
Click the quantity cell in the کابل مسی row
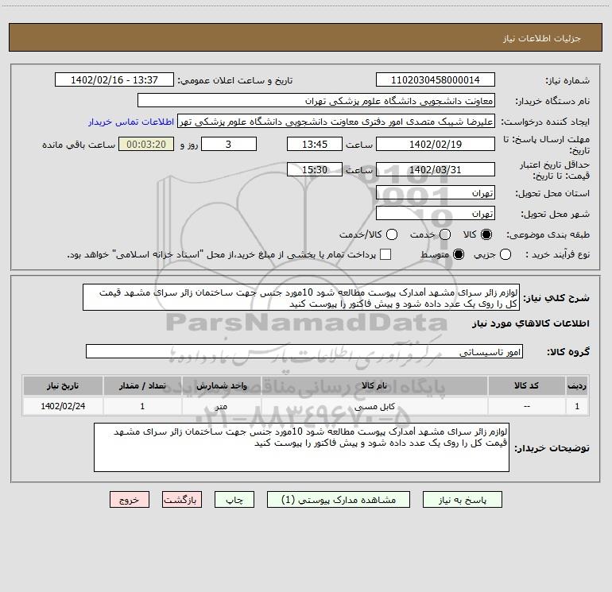tap(142, 406)
